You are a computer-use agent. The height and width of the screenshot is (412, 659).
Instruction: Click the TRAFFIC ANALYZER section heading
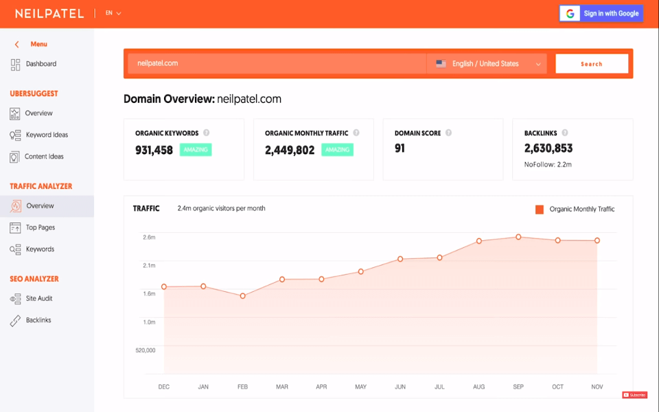tap(41, 186)
